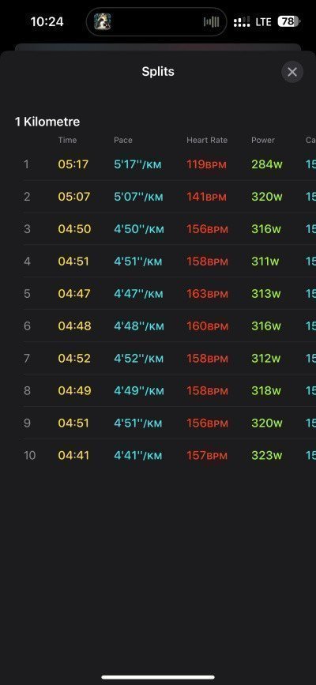Tap split 10 time 04:41
The image size is (316, 685).
(73, 455)
